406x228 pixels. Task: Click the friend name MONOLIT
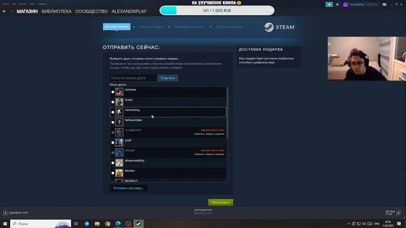(x=131, y=180)
